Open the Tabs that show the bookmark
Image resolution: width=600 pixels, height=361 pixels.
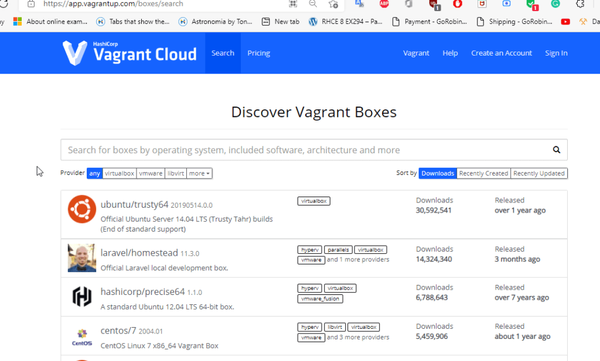pos(132,22)
